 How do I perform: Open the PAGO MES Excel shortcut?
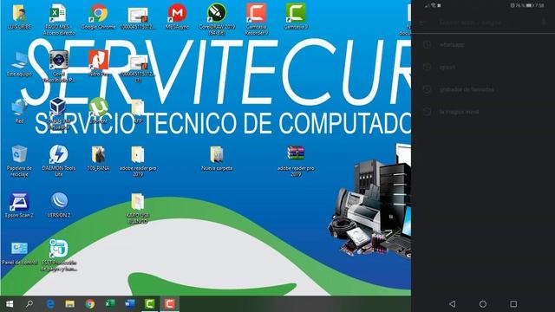point(59,19)
